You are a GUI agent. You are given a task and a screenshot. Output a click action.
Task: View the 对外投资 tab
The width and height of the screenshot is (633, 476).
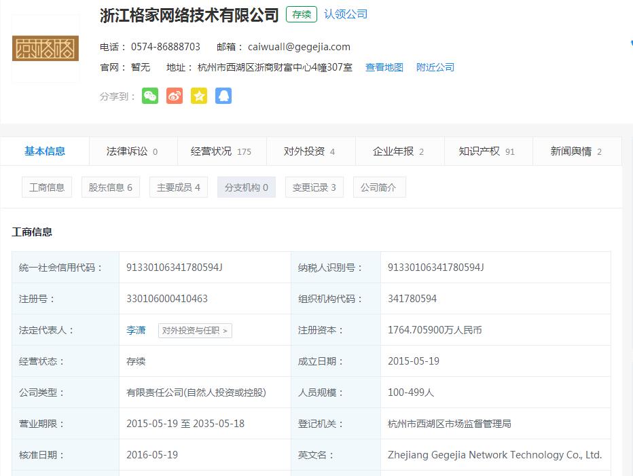[308, 151]
